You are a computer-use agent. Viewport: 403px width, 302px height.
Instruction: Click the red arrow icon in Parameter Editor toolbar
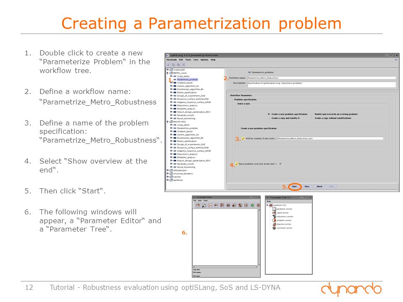[210, 206]
